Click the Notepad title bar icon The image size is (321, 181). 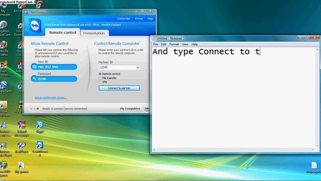154,38
